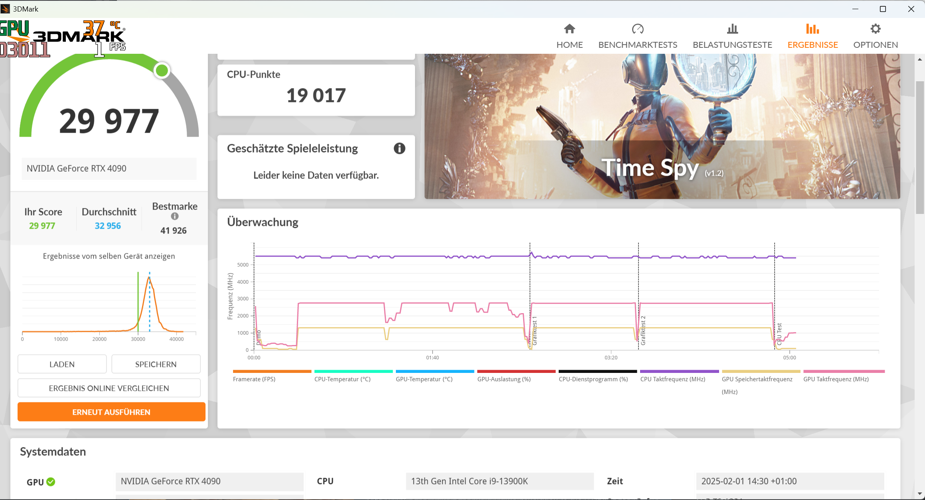The height and width of the screenshot is (500, 925).
Task: Toggle Framerate (FPS) legend series
Action: (x=254, y=379)
